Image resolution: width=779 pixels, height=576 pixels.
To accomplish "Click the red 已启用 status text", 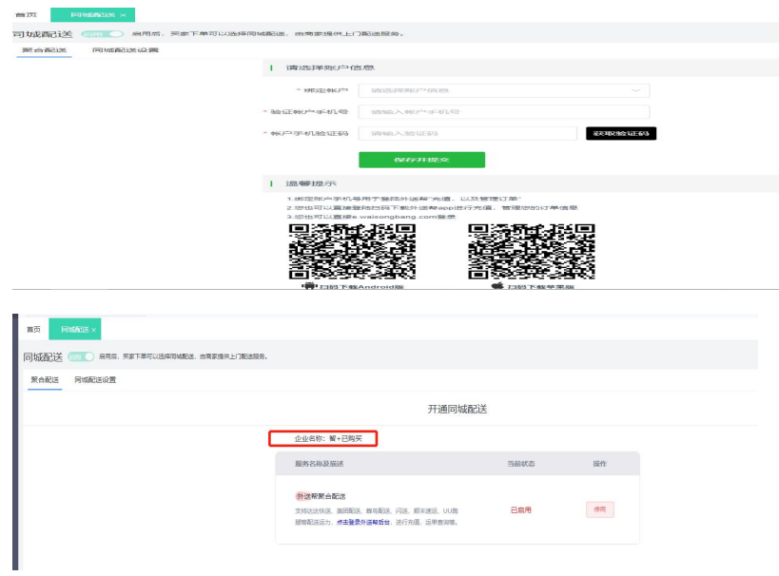I will pos(520,510).
